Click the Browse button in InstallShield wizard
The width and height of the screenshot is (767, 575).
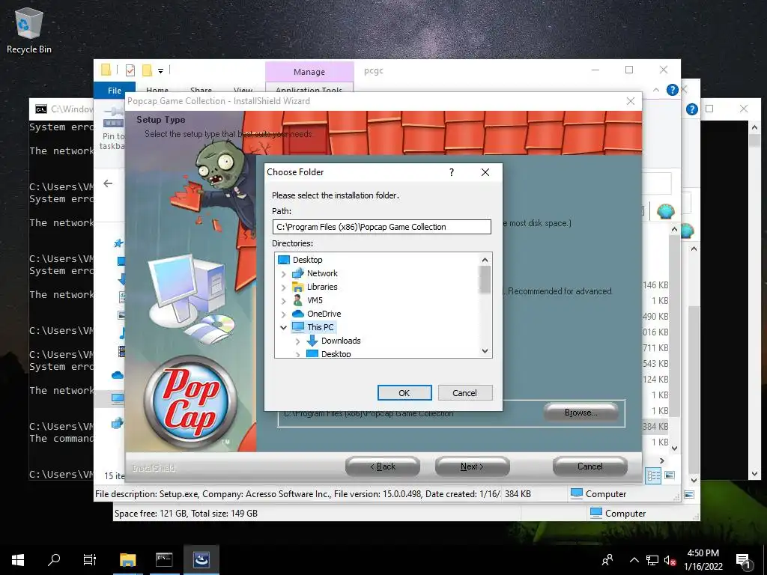click(580, 413)
